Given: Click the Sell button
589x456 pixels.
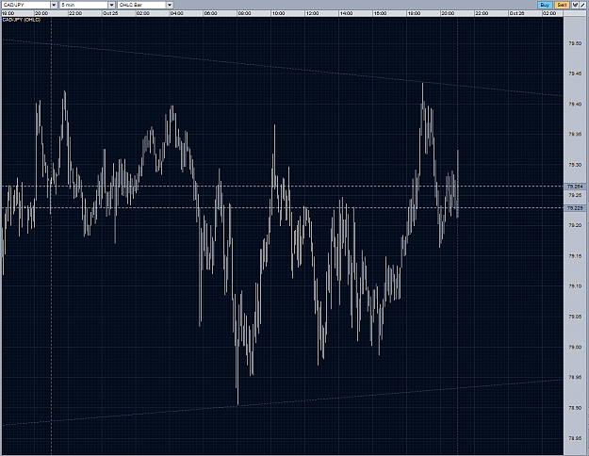Looking at the screenshot, I should coord(562,5).
